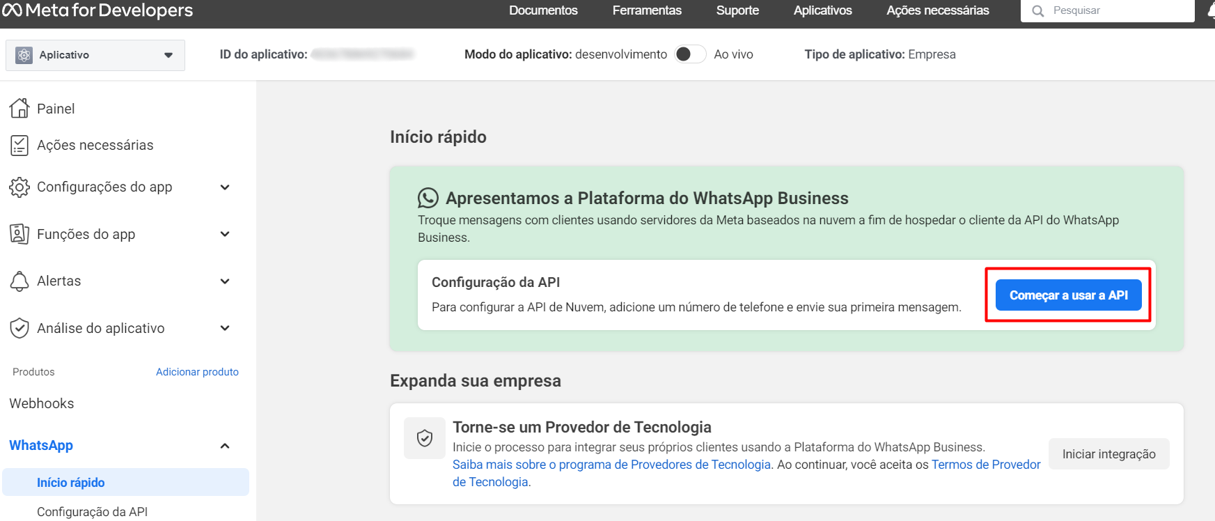1215x521 pixels.
Task: Open Saiba mais sobre Provedores de Tecnologia link
Action: [611, 465]
